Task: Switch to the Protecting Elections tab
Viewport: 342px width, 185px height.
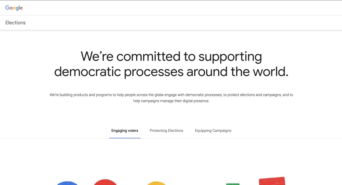Action: pyautogui.click(x=166, y=131)
